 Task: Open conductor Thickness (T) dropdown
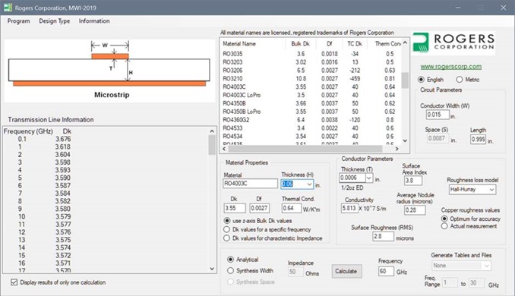[x=369, y=178]
